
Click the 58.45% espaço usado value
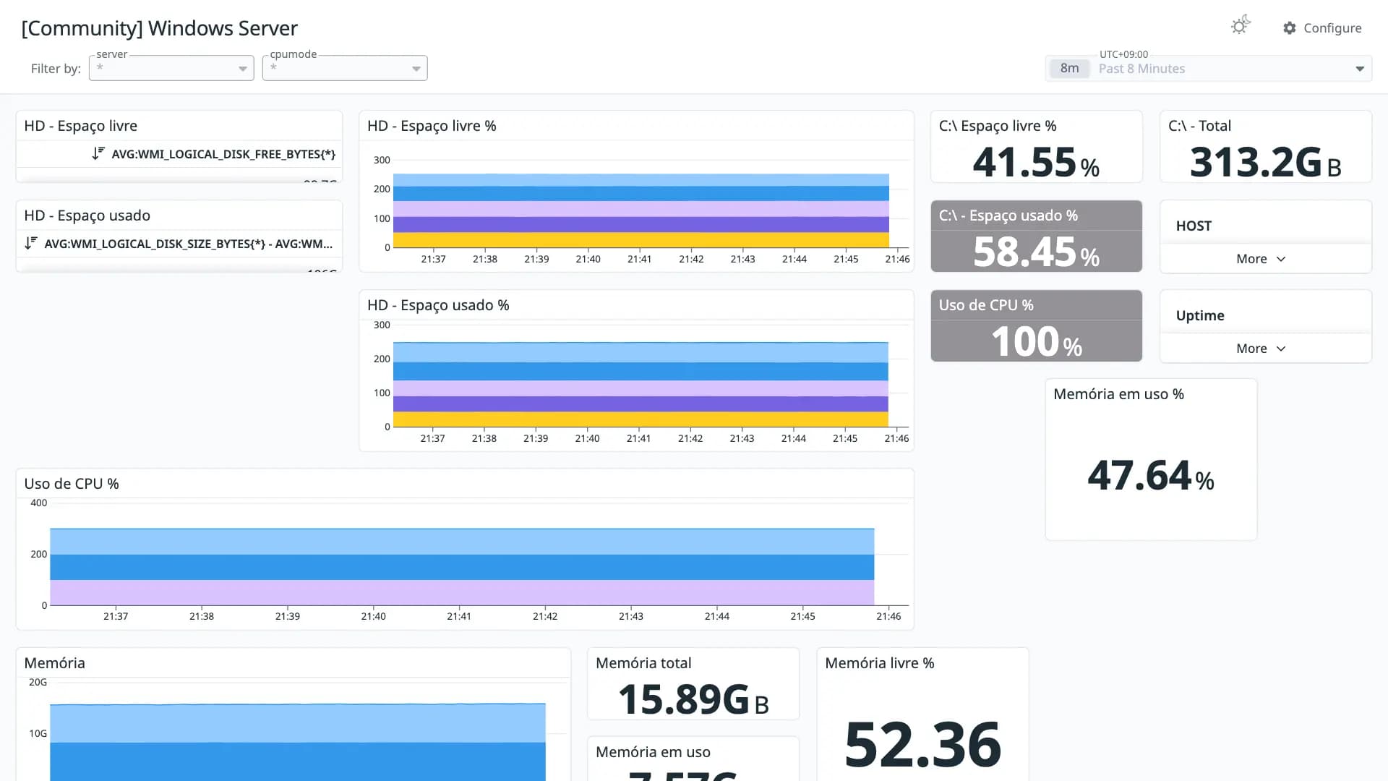(x=1036, y=252)
